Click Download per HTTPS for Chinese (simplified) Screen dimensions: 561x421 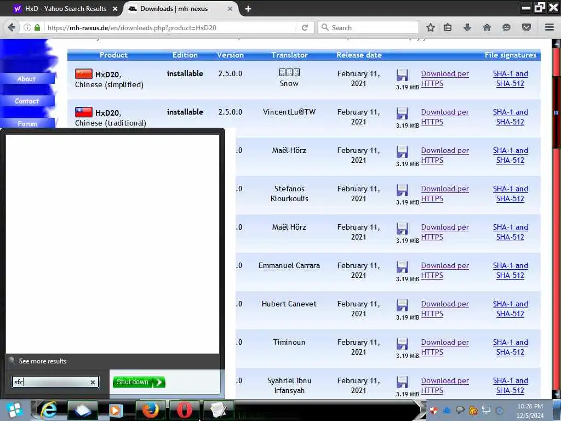click(445, 78)
